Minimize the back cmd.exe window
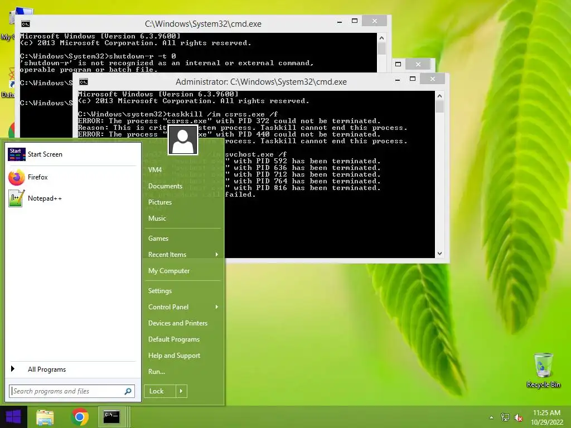Viewport: 571px width, 428px height. [x=340, y=22]
